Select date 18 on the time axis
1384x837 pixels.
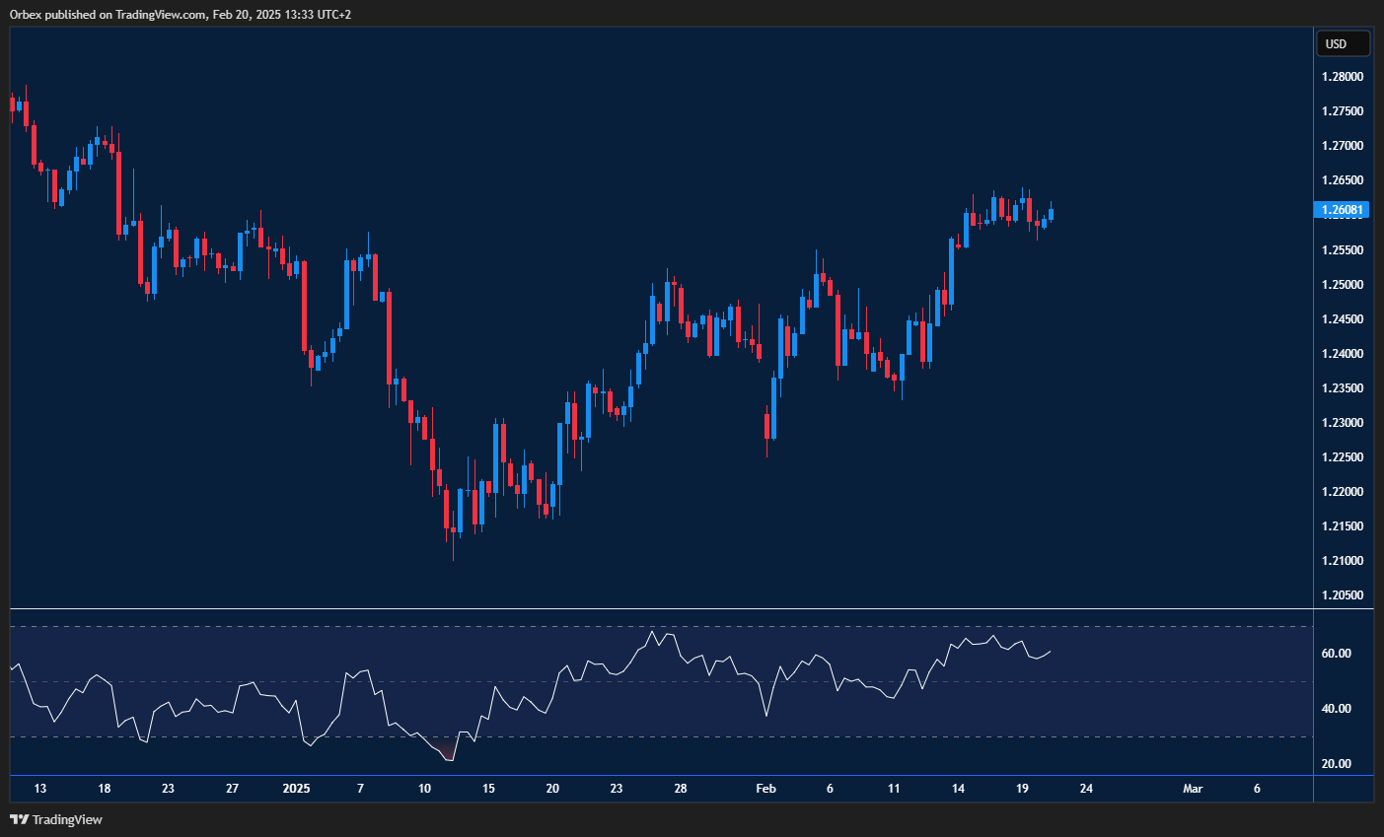tap(105, 789)
